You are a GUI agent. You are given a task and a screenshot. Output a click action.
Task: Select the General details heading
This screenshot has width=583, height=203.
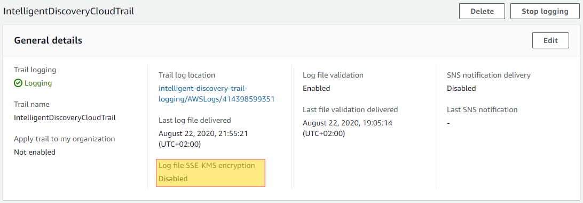pyautogui.click(x=48, y=40)
